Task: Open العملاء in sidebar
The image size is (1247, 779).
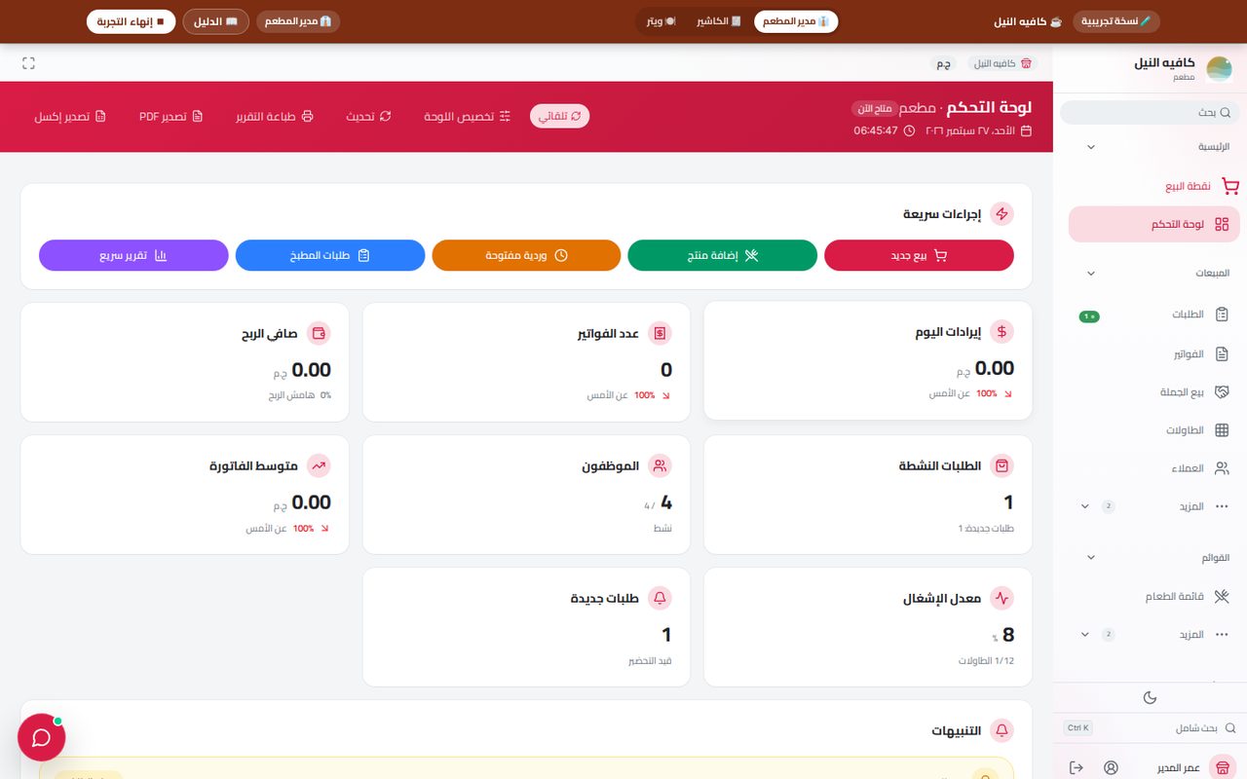Action: coord(1154,468)
